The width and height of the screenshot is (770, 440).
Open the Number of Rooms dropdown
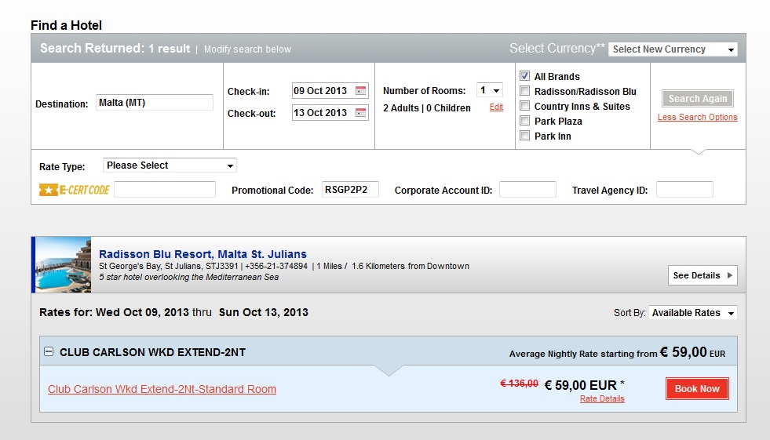[x=490, y=90]
